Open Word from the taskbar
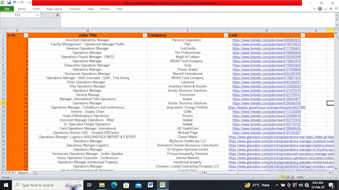 (x=150, y=185)
